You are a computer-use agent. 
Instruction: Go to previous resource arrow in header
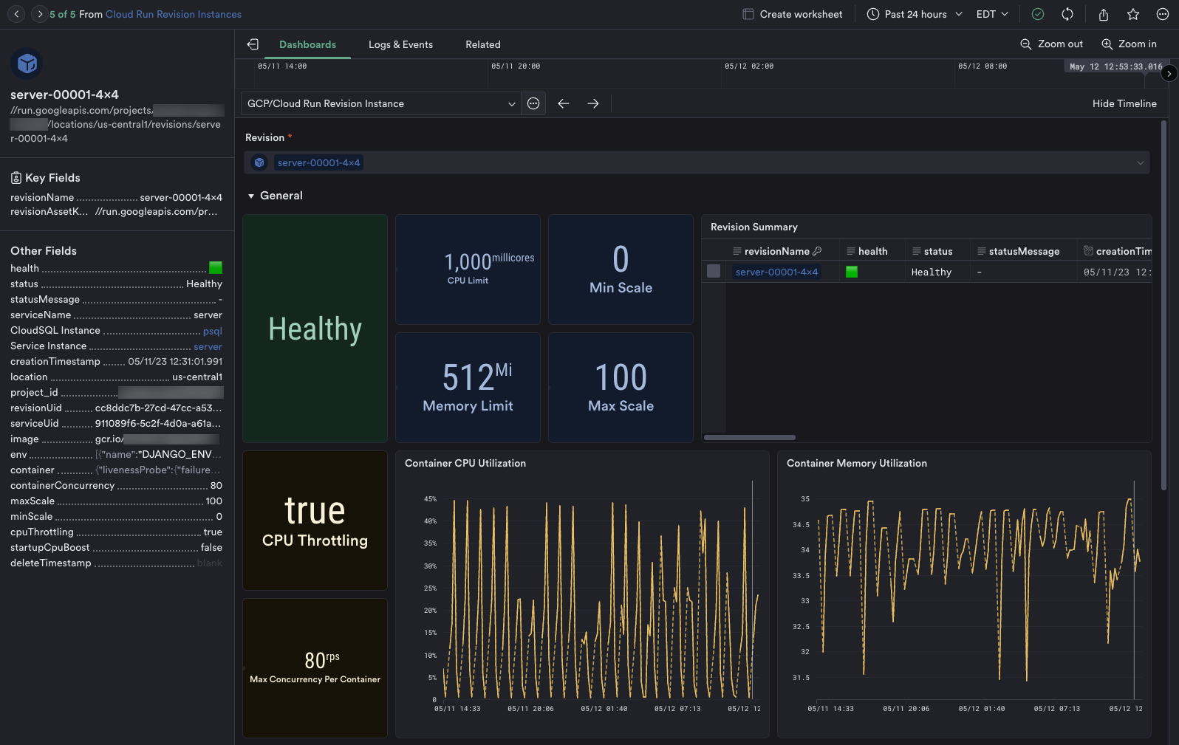(x=17, y=14)
